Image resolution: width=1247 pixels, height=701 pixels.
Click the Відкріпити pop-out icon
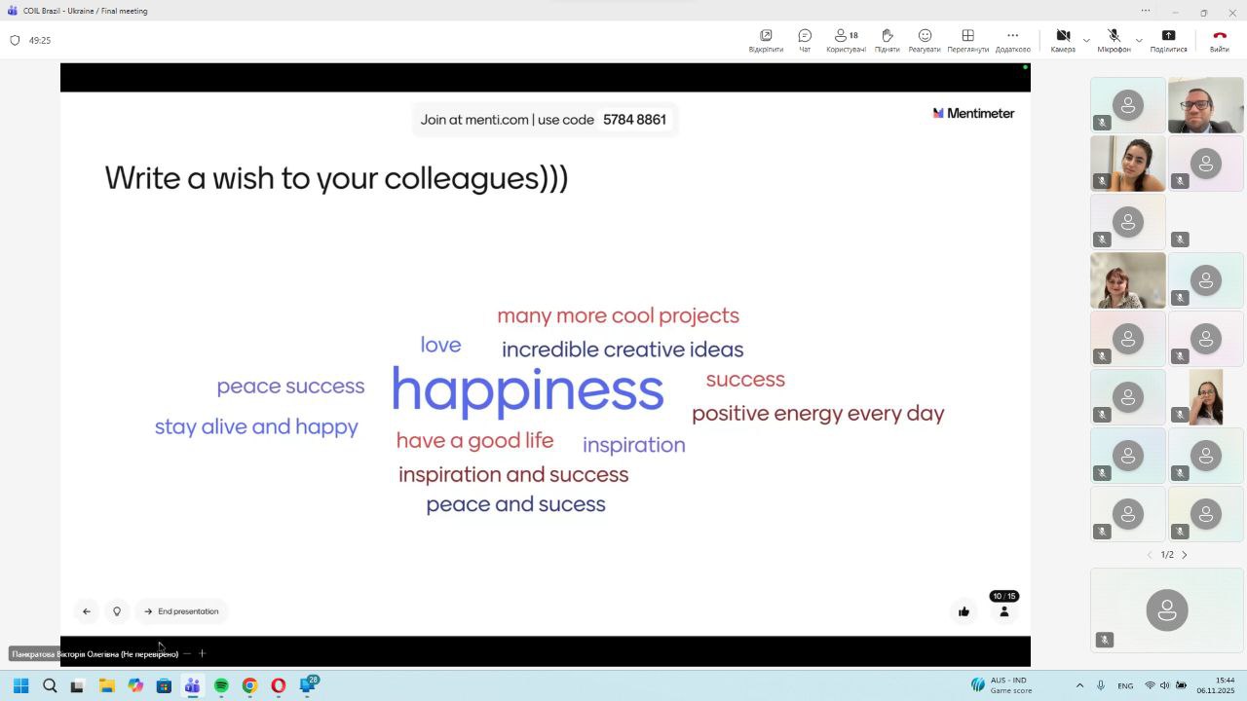tap(766, 36)
